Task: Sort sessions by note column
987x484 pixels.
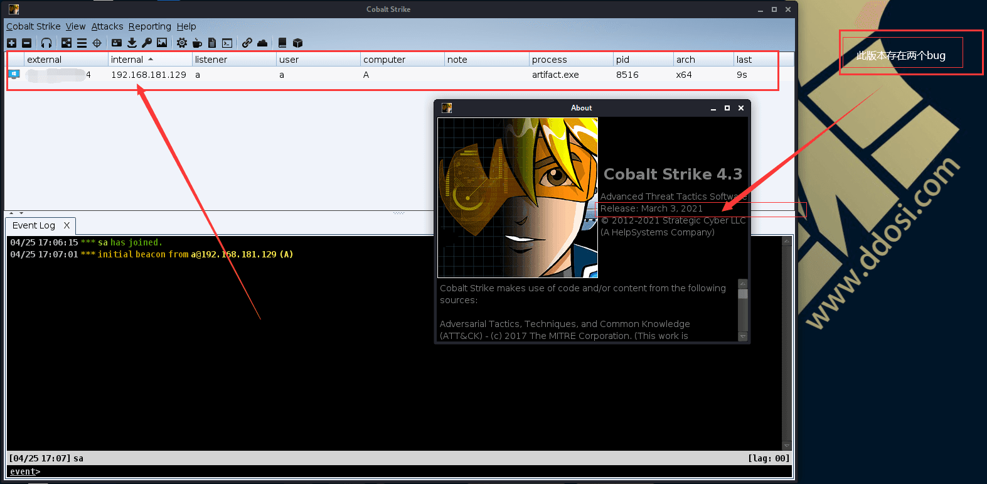Action: click(486, 60)
